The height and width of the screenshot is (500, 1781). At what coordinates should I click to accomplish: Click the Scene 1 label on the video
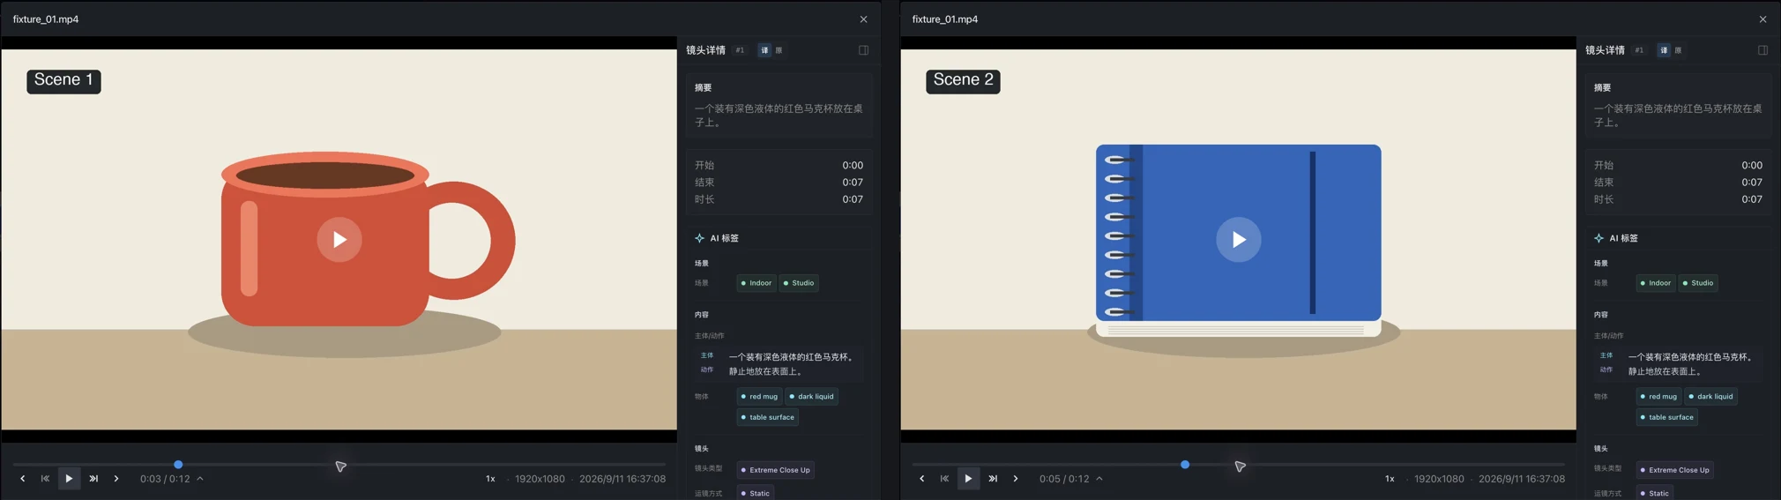[63, 81]
